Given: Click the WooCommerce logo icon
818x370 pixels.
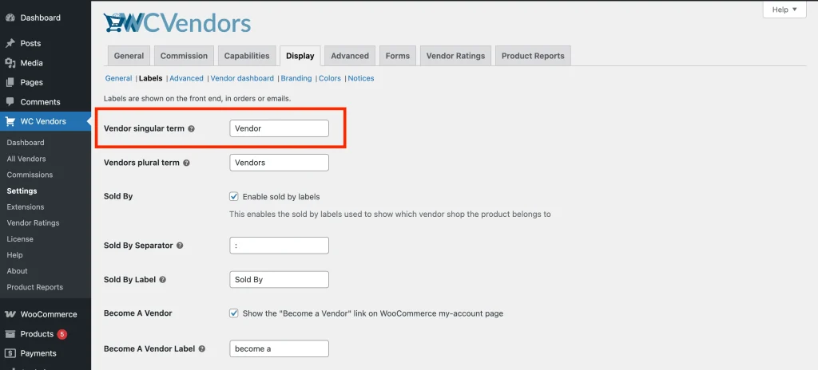Looking at the screenshot, I should [10, 314].
